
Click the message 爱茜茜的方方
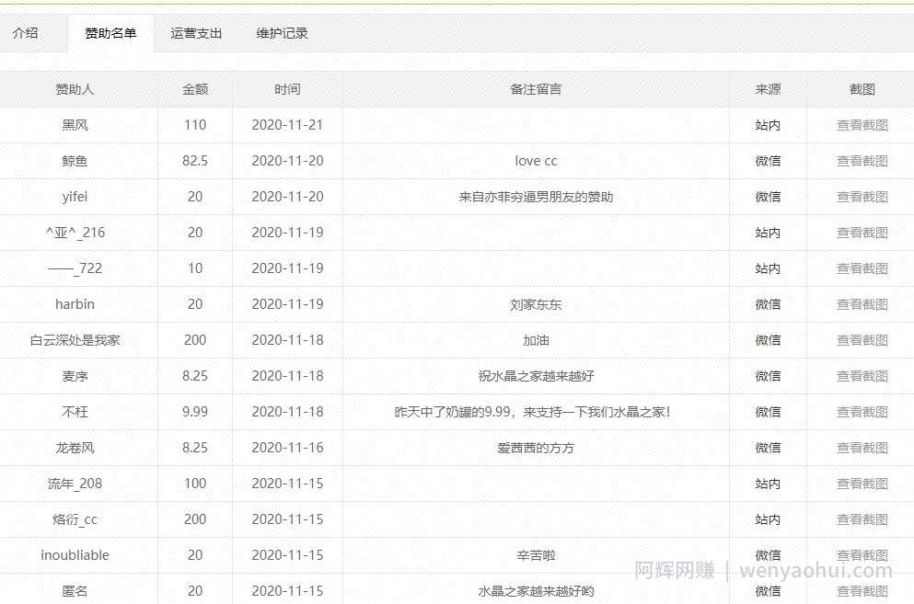coord(536,448)
